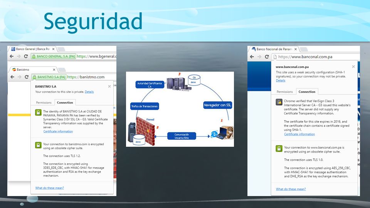
Task: Reload the Banconal page
Action: (267, 57)
